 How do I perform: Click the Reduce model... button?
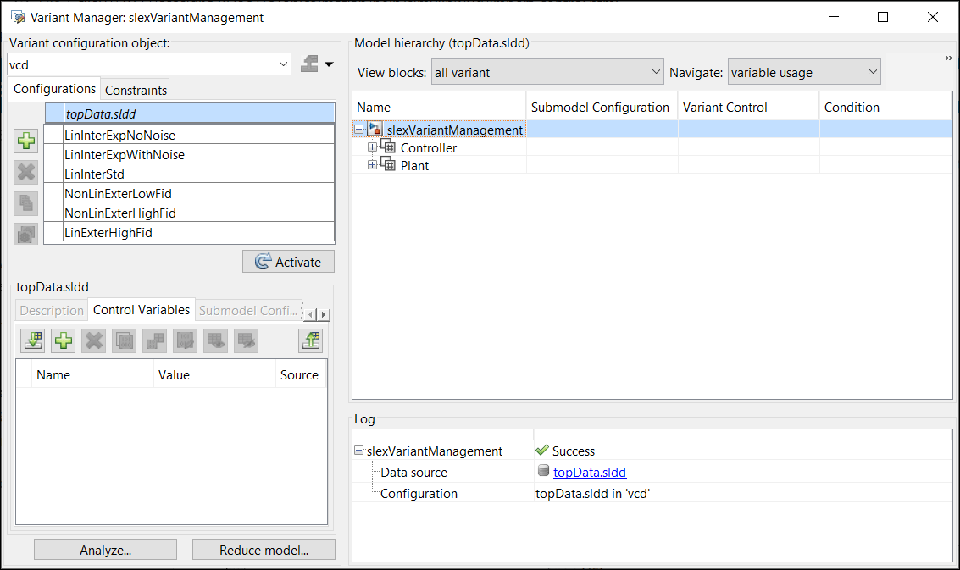coord(264,550)
